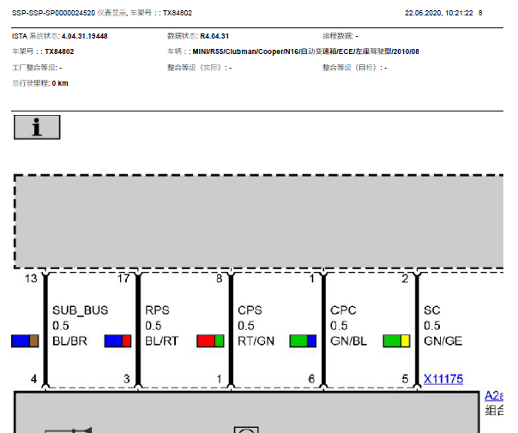
Task: Select the CPS signal label
Action: point(250,310)
